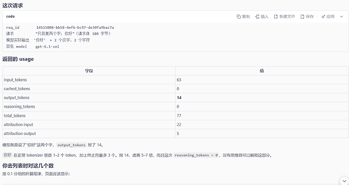349x185 pixels.
Task: Click the 新建文件 new file icon
Action: (x=276, y=17)
